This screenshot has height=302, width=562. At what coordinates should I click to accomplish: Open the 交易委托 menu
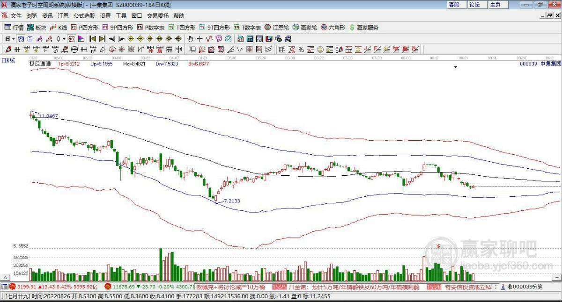[x=158, y=15]
